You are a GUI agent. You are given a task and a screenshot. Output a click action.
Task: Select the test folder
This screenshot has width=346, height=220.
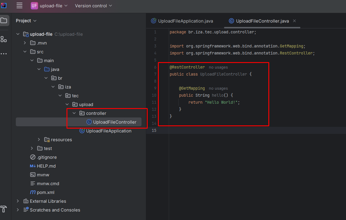(x=48, y=149)
